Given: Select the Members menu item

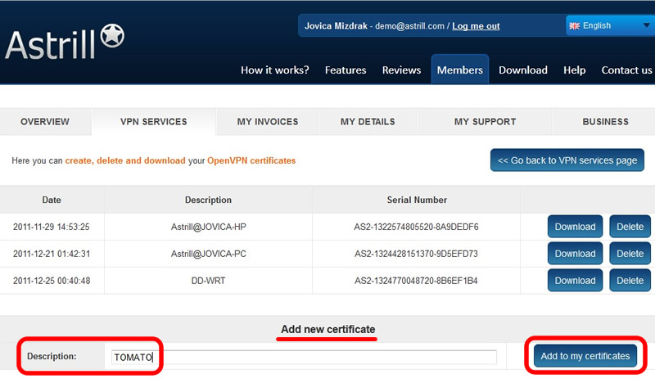Looking at the screenshot, I should click(460, 70).
